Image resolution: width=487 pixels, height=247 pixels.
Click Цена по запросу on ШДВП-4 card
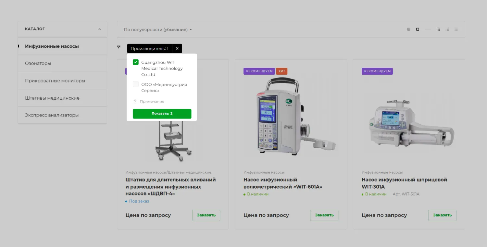point(148,215)
